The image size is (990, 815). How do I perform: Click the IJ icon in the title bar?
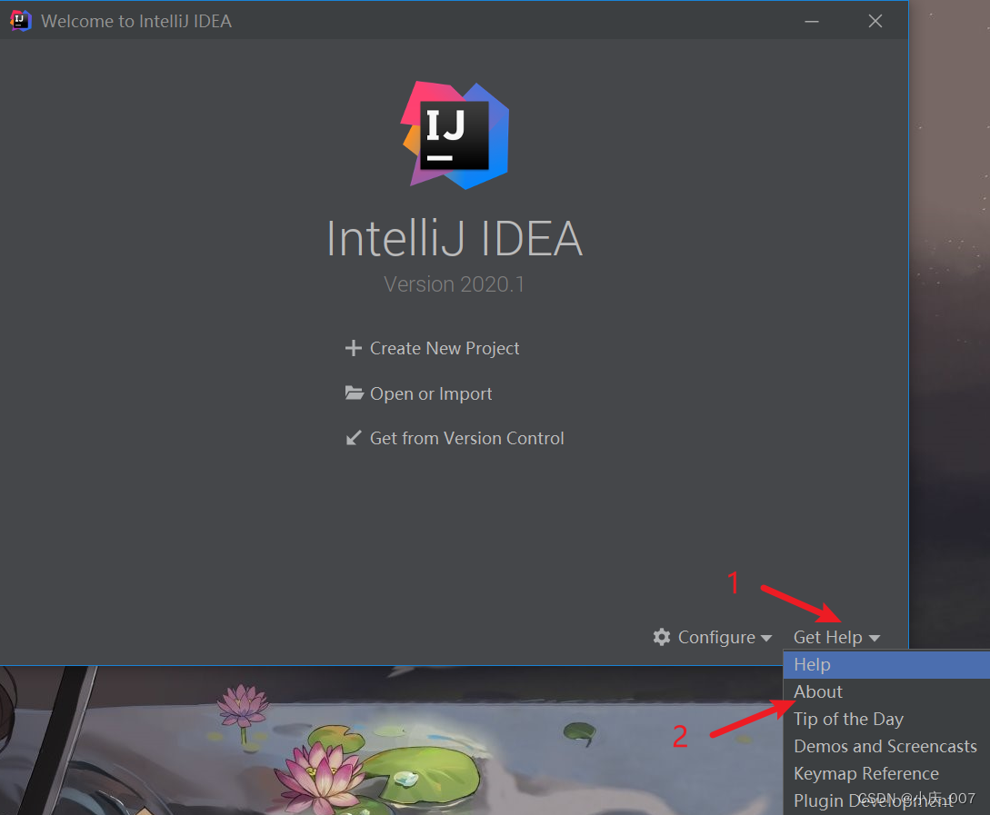[x=19, y=19]
